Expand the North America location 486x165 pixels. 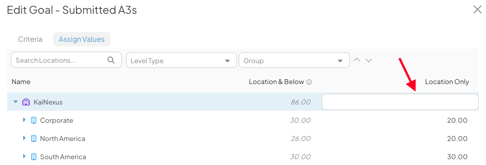point(24,138)
